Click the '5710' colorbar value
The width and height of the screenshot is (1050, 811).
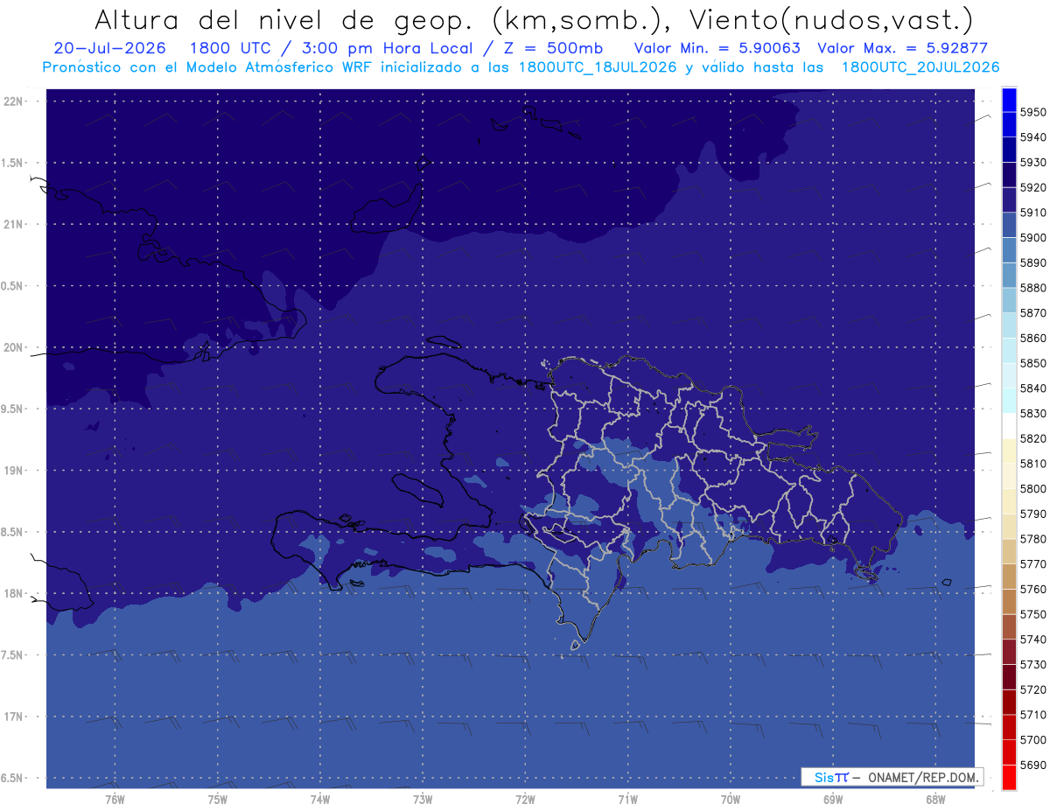click(x=1033, y=715)
